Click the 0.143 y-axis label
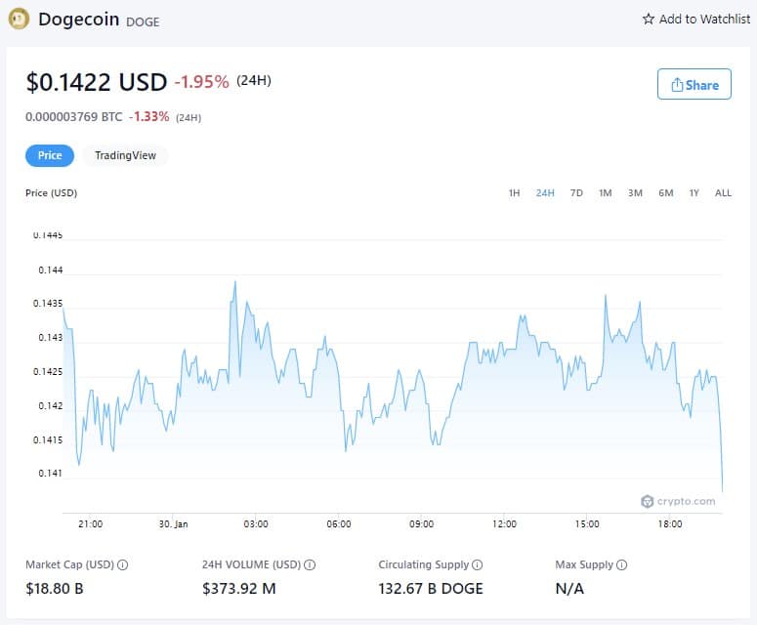This screenshot has height=625, width=757. click(x=51, y=337)
